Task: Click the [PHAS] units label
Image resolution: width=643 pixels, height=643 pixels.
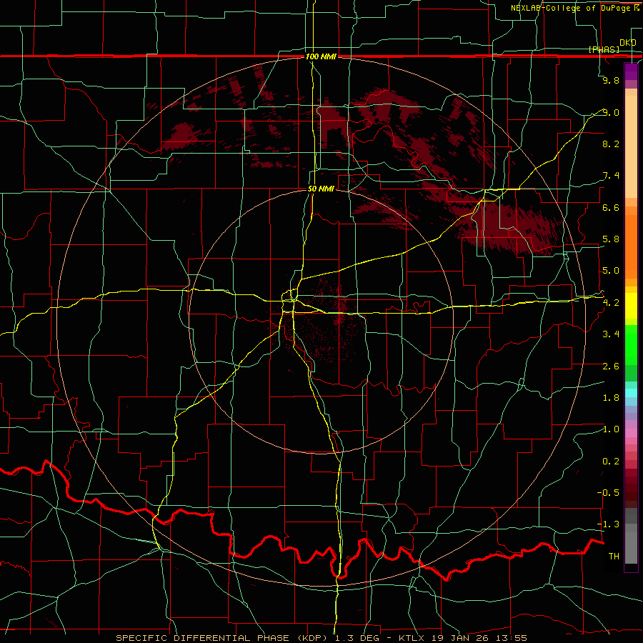Action: coord(604,49)
